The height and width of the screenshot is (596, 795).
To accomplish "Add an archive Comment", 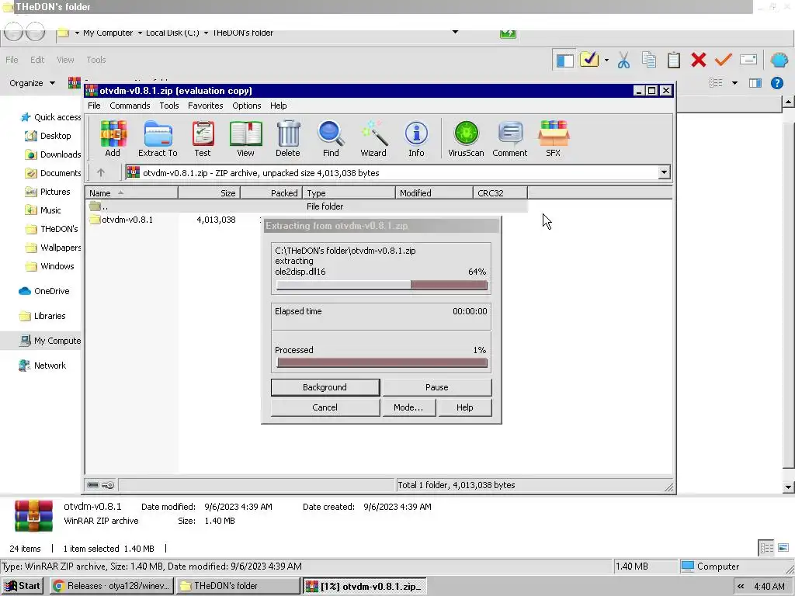I will coord(510,138).
